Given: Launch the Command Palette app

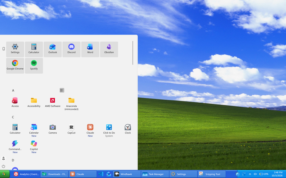Looking at the screenshot, I should (15, 147).
